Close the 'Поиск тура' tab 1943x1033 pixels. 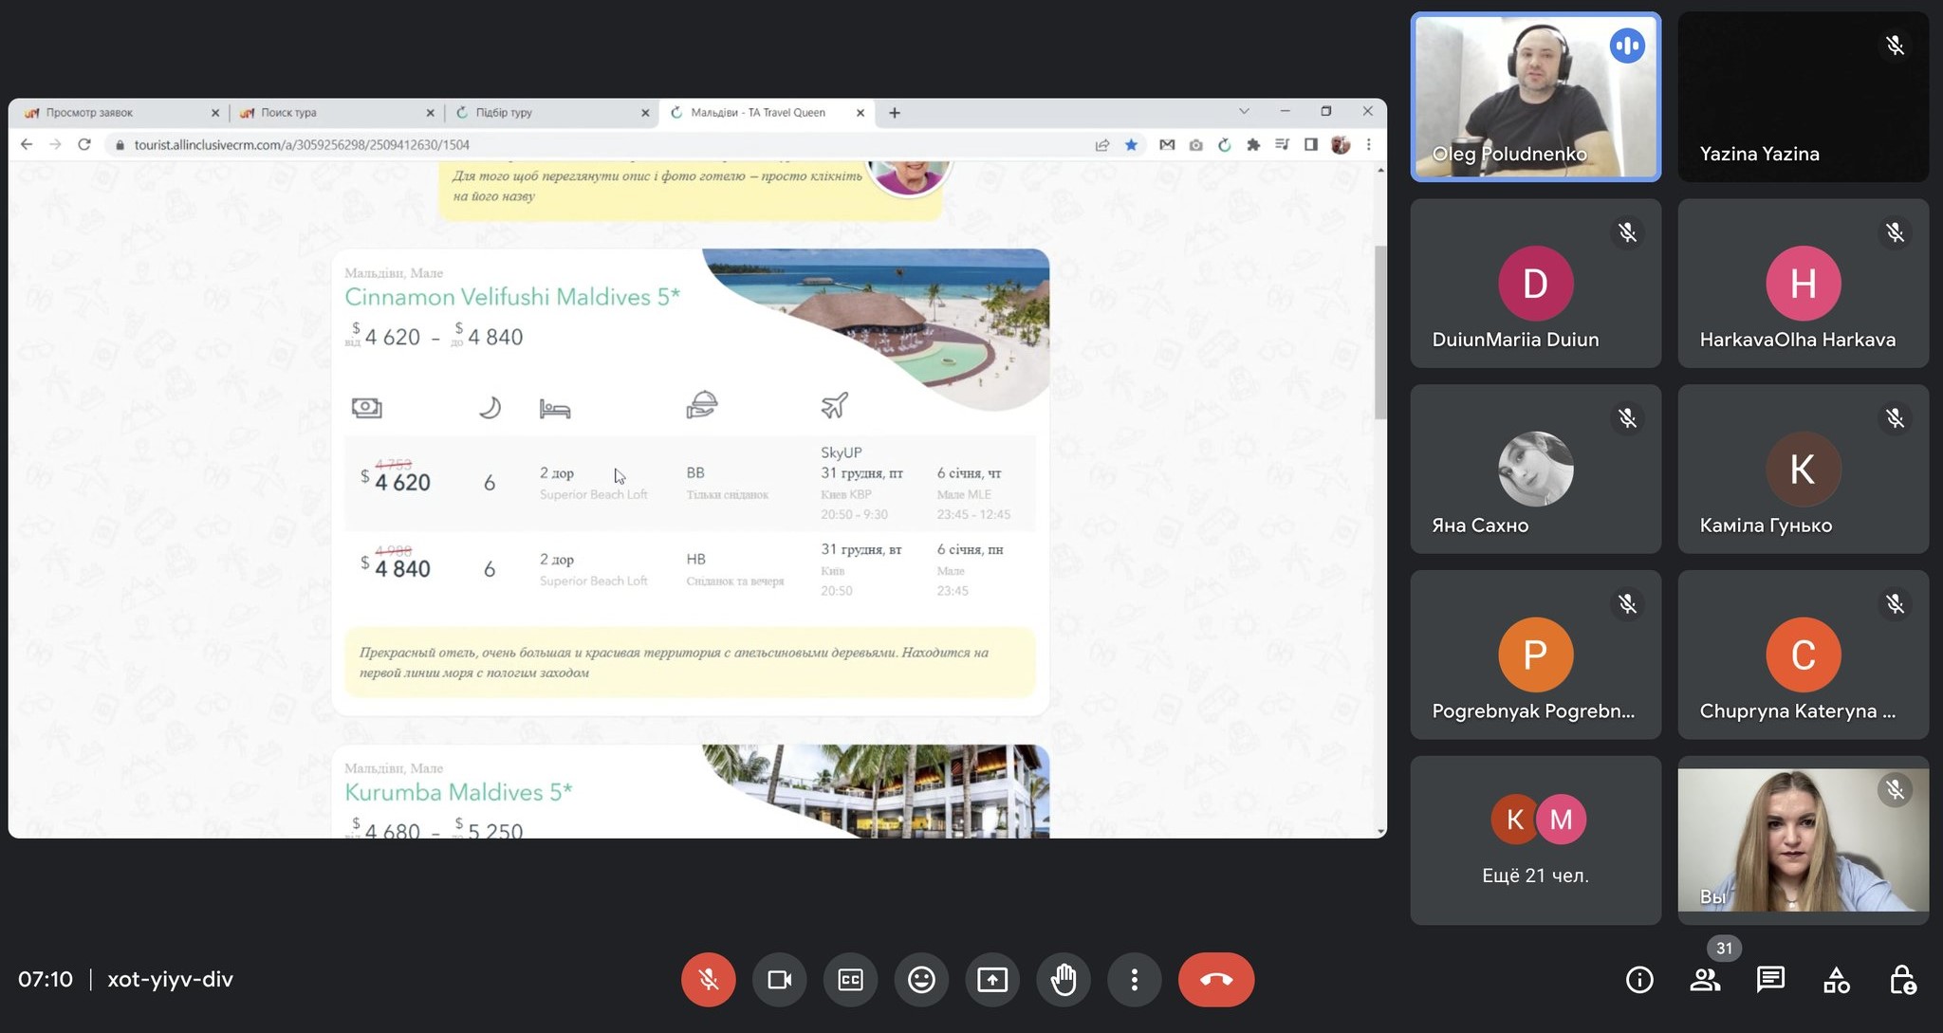coord(430,113)
